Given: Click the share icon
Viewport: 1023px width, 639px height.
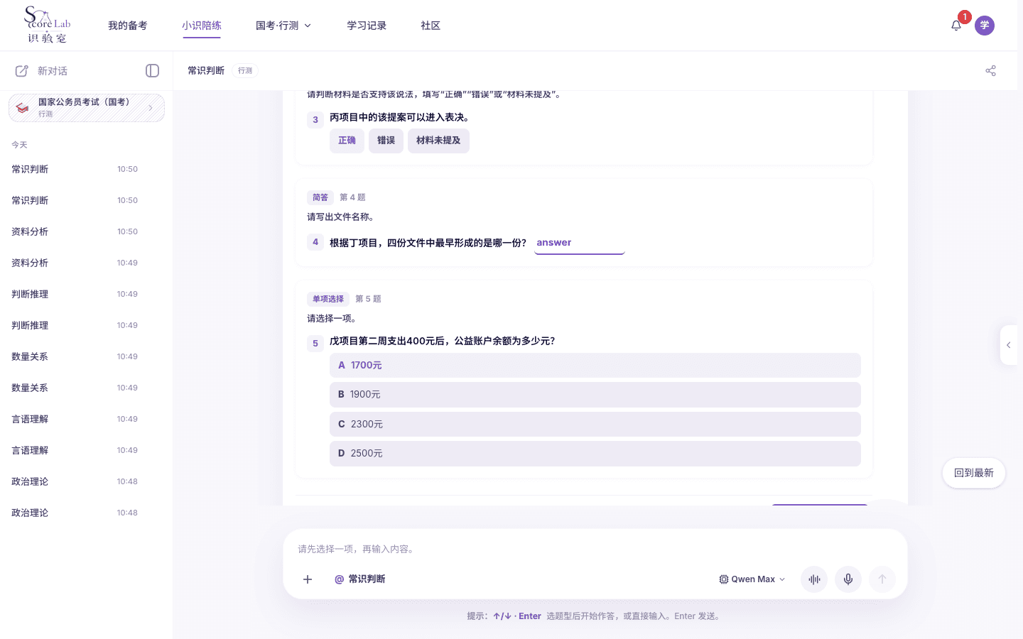Looking at the screenshot, I should click(x=990, y=70).
